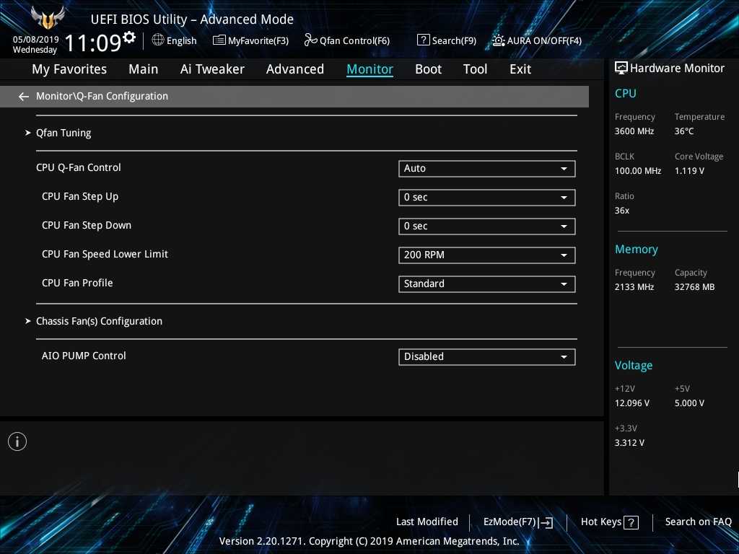
Task: Open the CPU Fan Profile dropdown
Action: point(486,284)
